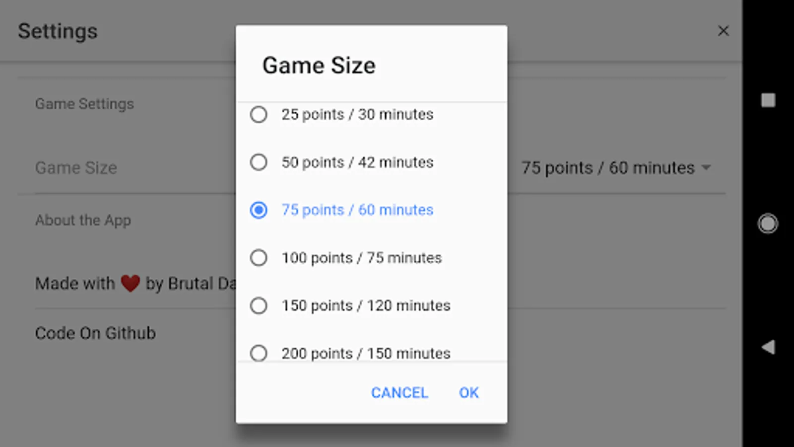Viewport: 794px width, 447px height.
Task: Click the Game Size dialog title
Action: coord(319,65)
